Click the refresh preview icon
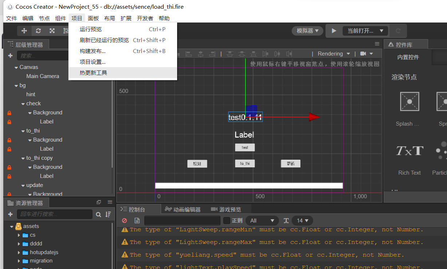 click(398, 31)
